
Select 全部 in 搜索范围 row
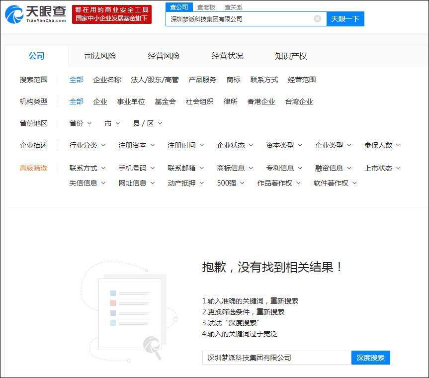[77, 80]
